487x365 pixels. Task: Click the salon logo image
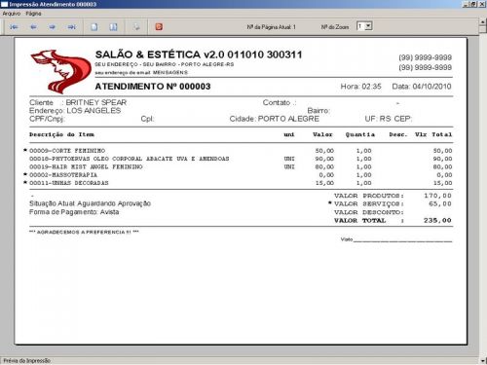60,71
